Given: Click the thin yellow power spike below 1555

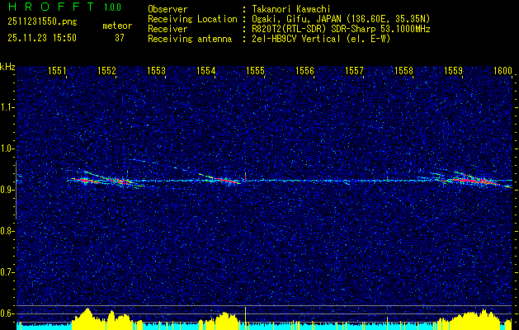Looking at the screenshot, I should 245,318.
